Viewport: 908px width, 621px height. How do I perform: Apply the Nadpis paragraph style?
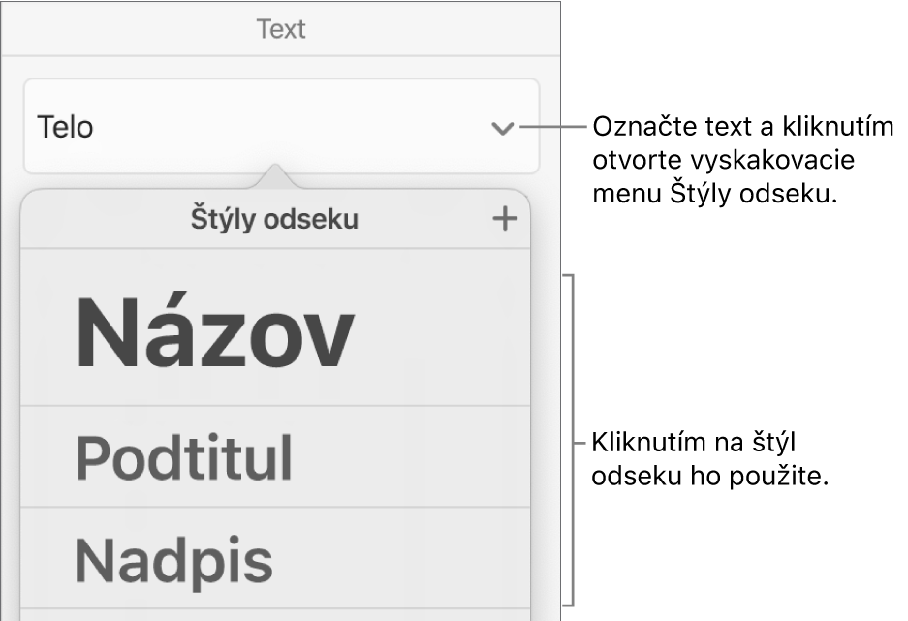pyautogui.click(x=275, y=558)
